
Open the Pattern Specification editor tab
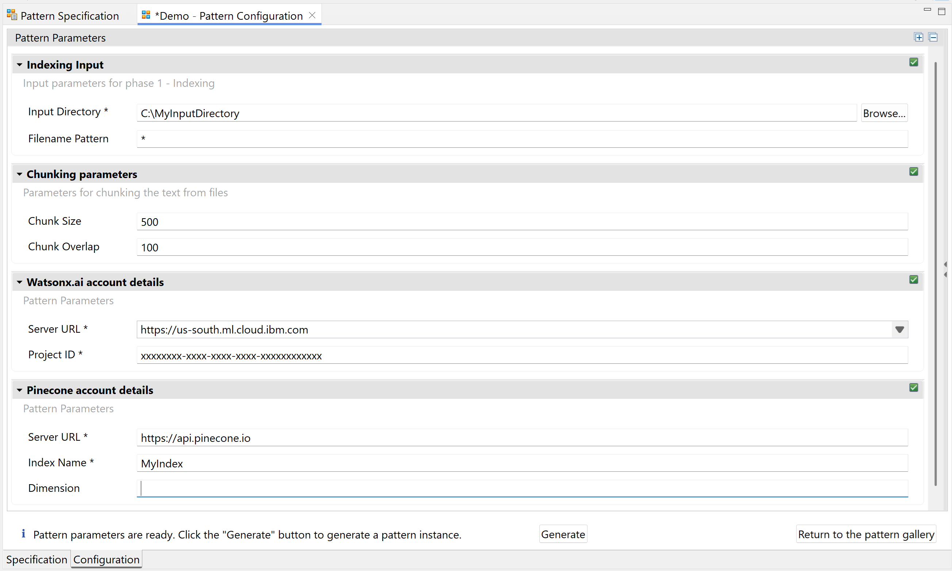point(69,16)
